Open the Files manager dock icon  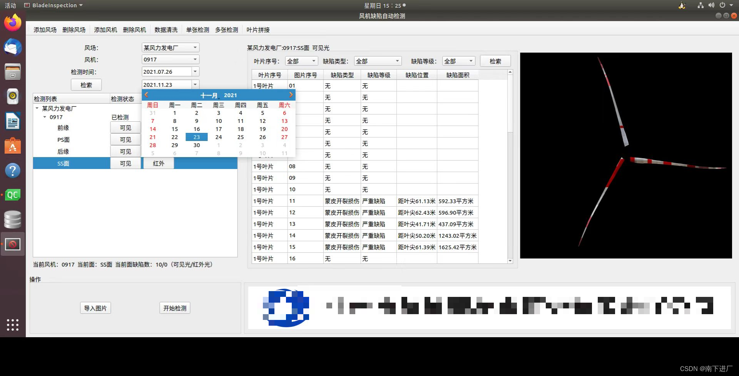tap(13, 72)
